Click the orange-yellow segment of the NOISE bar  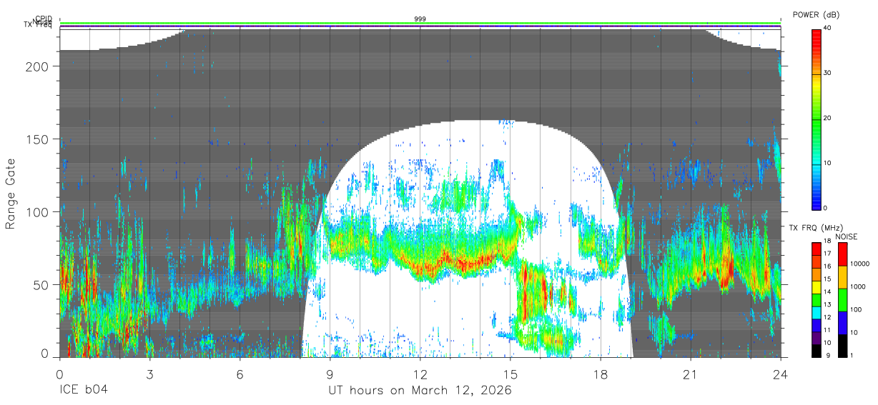(842, 277)
